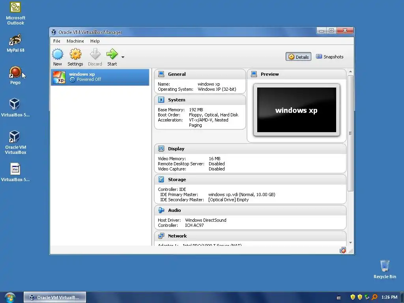Switch to the Details view
This screenshot has width=404, height=303.
(298, 57)
